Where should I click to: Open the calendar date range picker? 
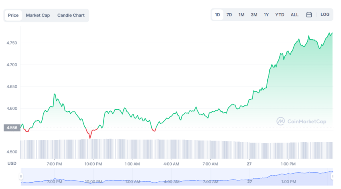tap(309, 15)
